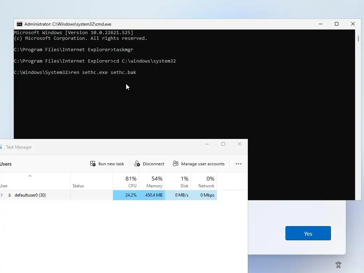Select the 0 Mbps network cell
Screen dimensions: 364x273
pyautogui.click(x=204, y=195)
